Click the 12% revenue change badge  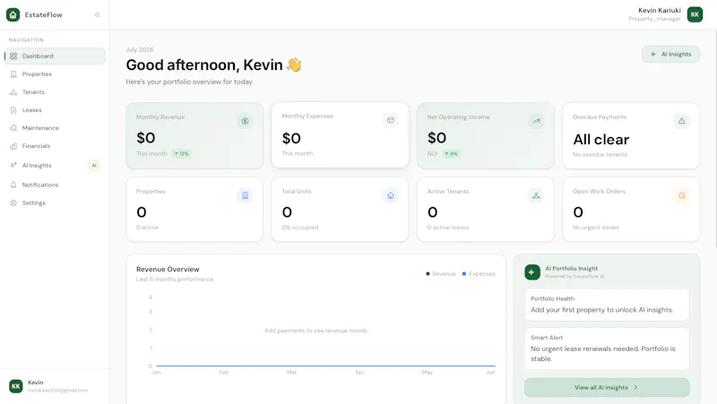point(182,153)
